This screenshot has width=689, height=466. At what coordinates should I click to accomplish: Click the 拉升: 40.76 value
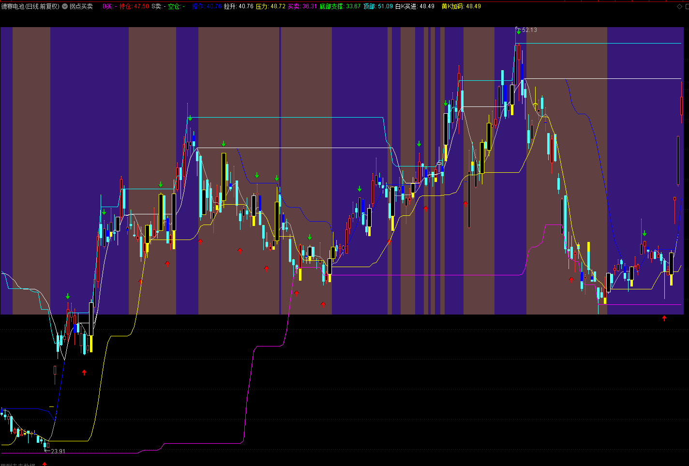[x=239, y=6]
